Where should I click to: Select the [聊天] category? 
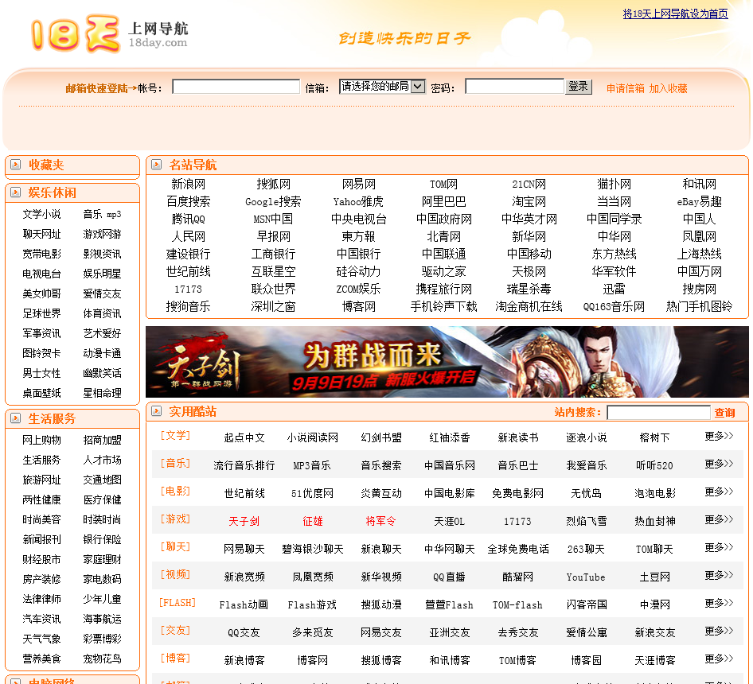click(x=175, y=546)
